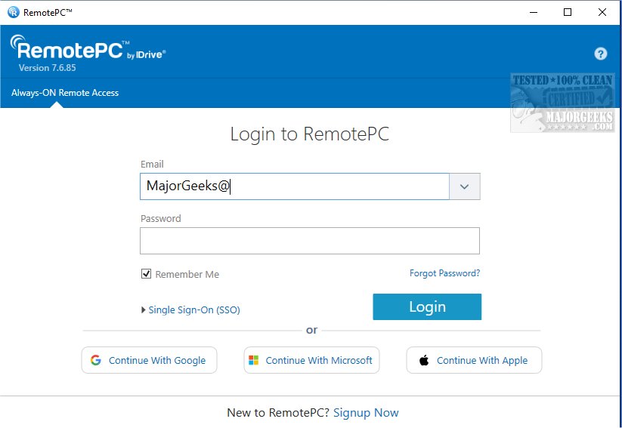Viewport: 622px width, 428px height.
Task: Choose Continue With Microsoft
Action: tap(311, 361)
